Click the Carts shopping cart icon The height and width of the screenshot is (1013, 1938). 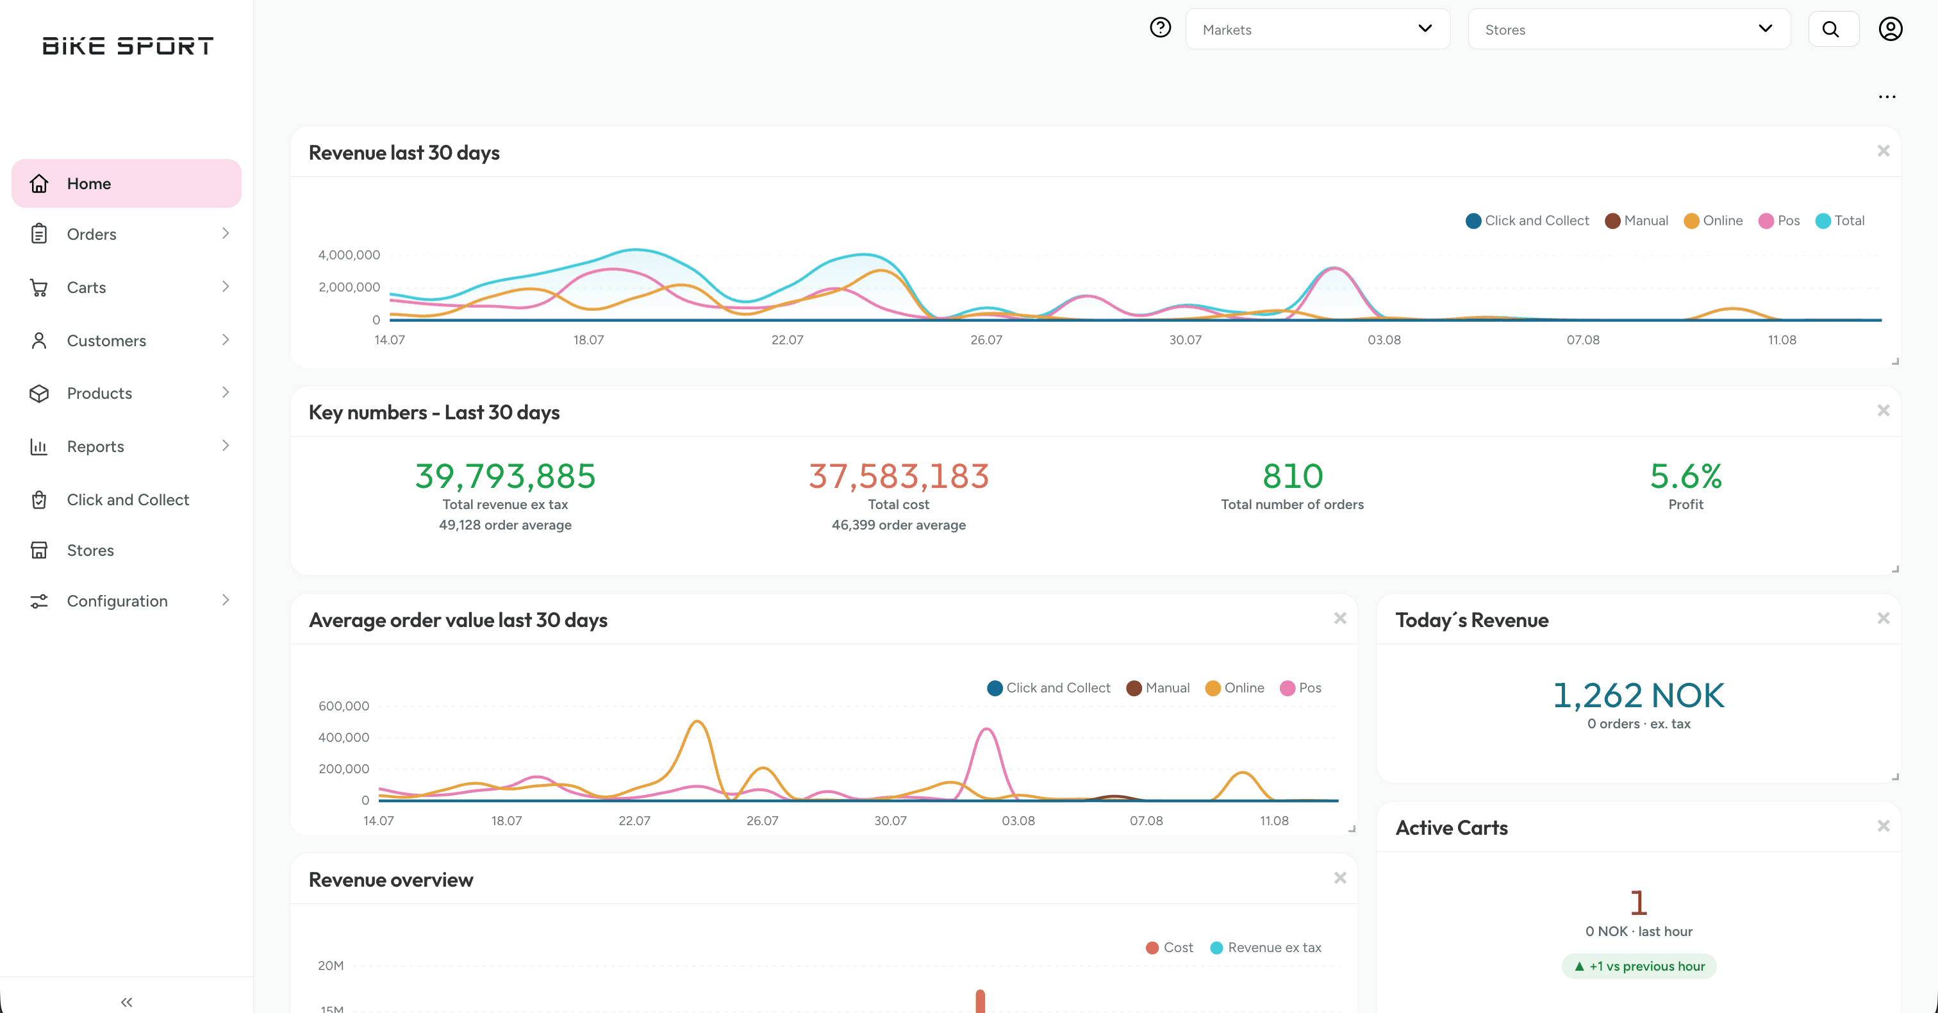[x=39, y=287]
